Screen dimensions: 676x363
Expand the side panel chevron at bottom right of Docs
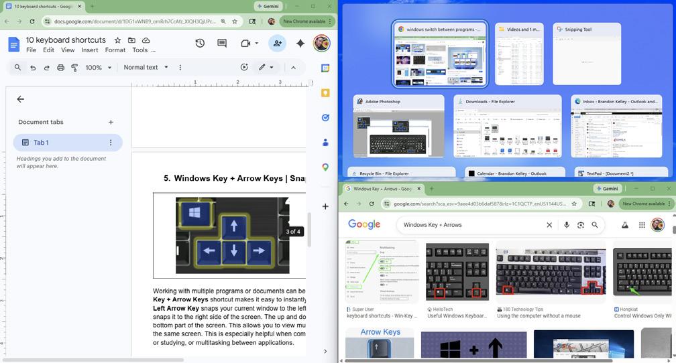click(325, 352)
